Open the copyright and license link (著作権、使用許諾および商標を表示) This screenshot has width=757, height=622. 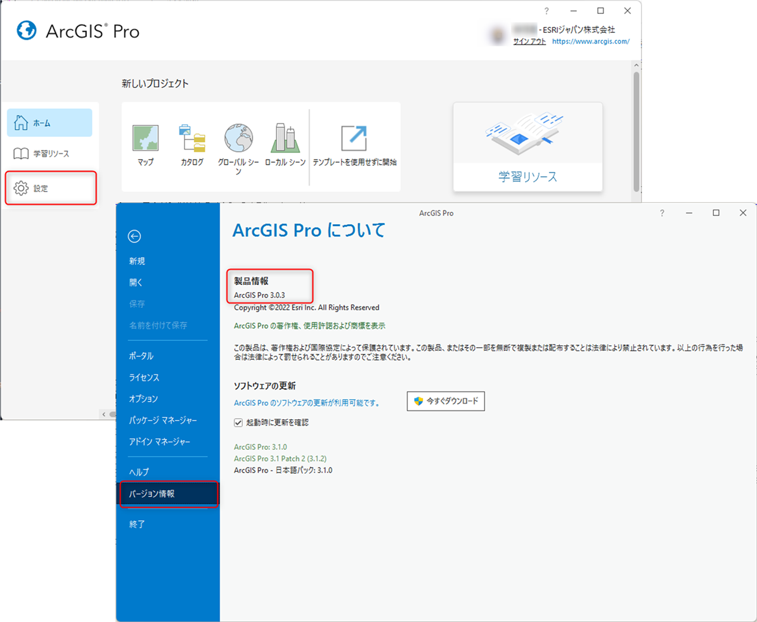[309, 326]
